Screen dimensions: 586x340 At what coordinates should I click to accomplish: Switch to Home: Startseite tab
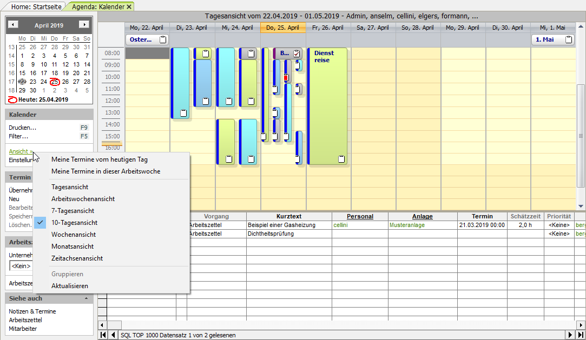point(36,6)
